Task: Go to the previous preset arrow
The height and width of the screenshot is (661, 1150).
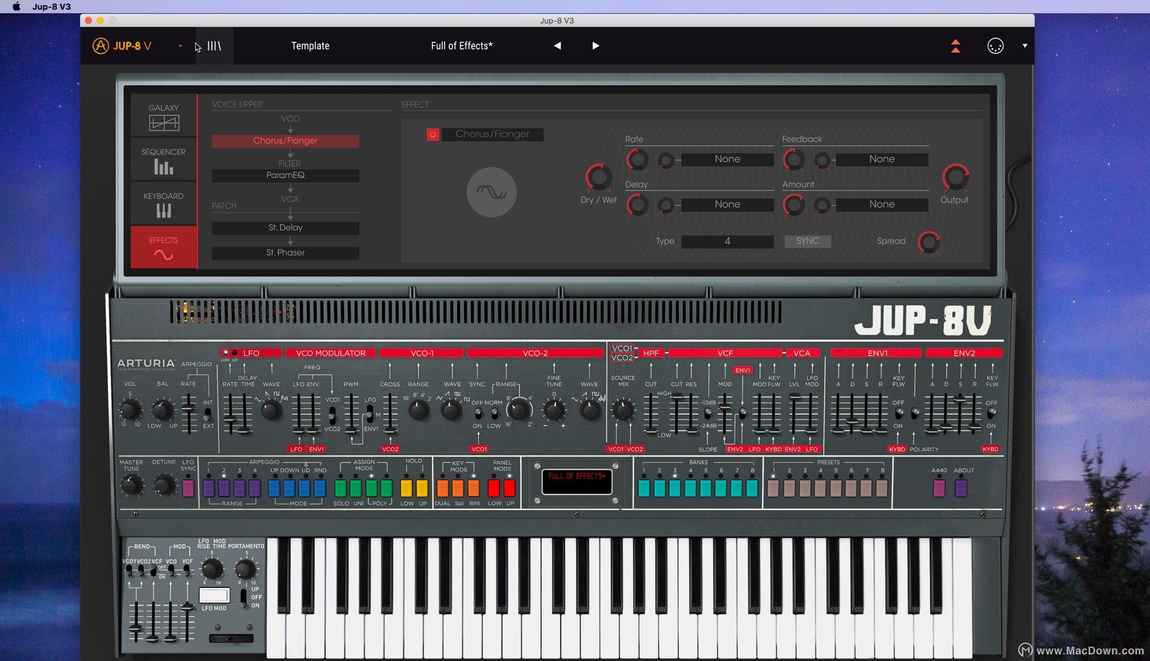Action: [x=557, y=46]
